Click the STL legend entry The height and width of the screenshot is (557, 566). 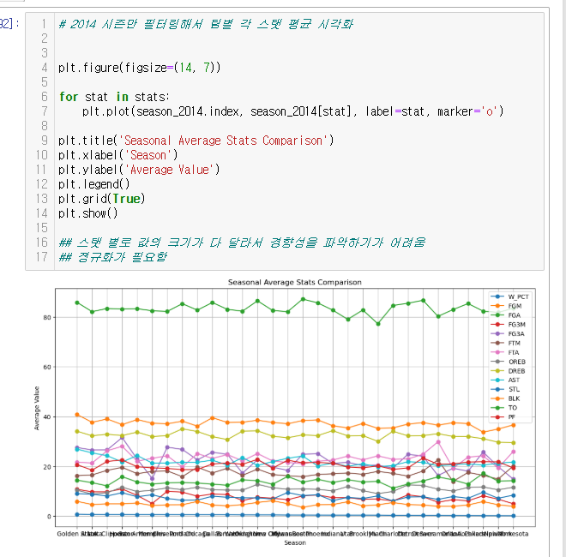point(505,389)
